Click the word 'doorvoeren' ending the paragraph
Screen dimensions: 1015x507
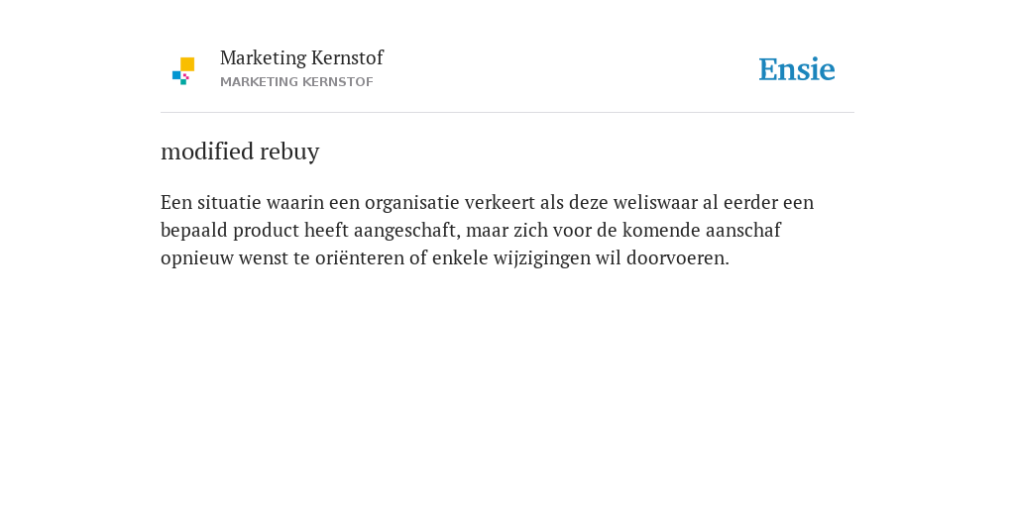675,258
